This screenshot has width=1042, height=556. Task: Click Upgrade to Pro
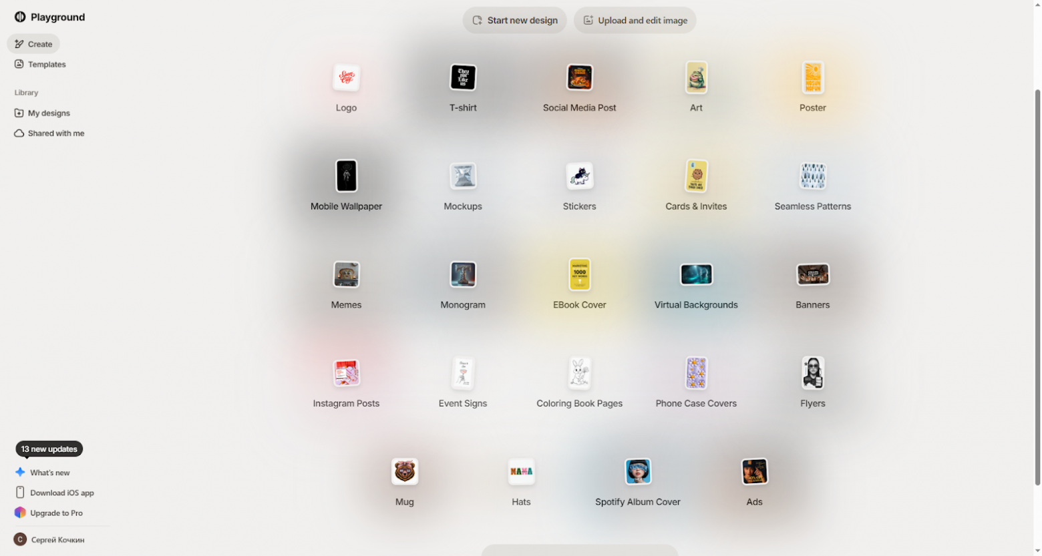(49, 513)
